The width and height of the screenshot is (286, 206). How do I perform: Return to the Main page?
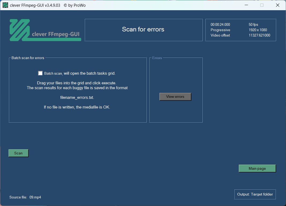click(257, 168)
